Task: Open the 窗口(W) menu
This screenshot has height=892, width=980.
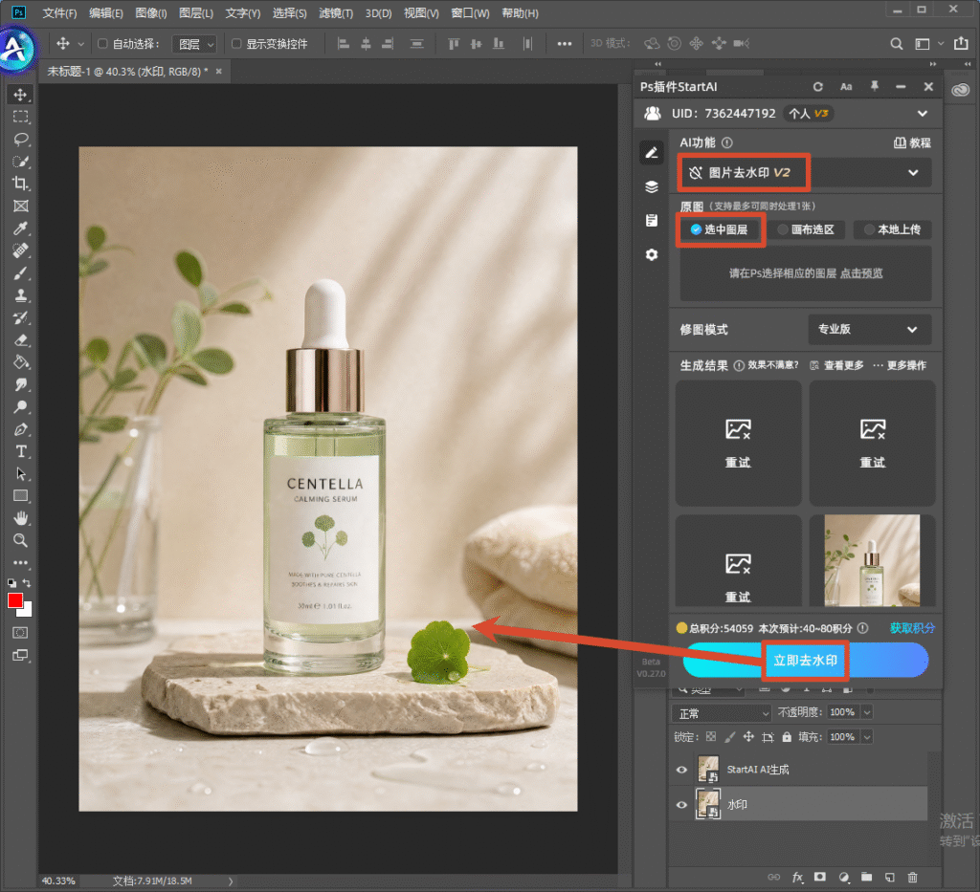Action: tap(470, 13)
